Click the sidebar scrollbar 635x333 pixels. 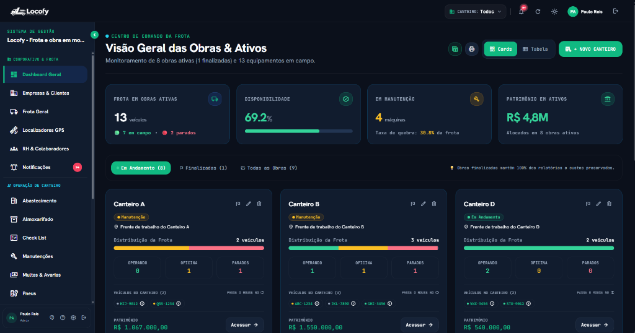click(93, 126)
